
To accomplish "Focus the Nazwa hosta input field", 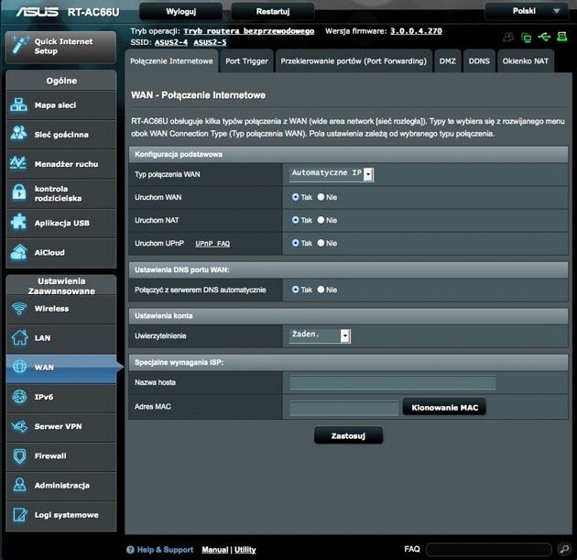I will [x=392, y=382].
